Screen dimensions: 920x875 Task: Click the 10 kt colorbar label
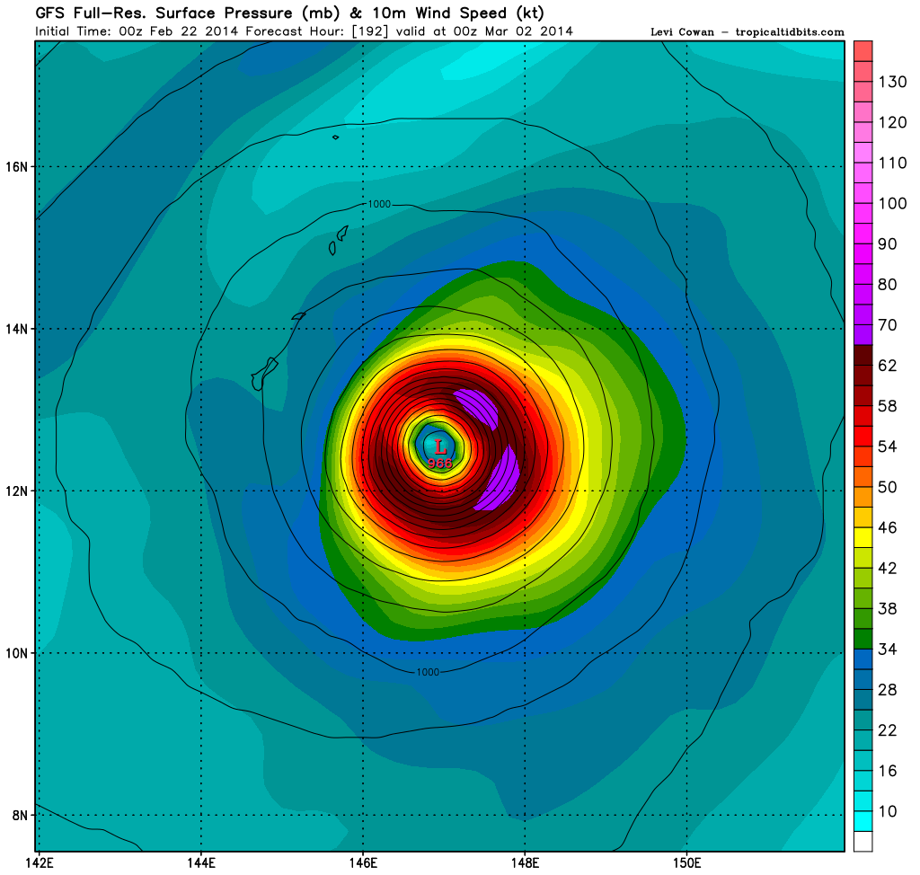click(x=888, y=811)
